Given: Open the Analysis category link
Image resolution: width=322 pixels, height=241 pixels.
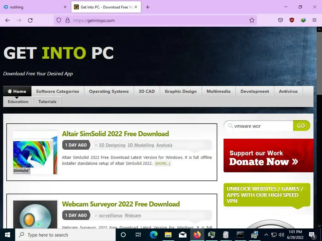Looking at the screenshot, I should (x=164, y=145).
